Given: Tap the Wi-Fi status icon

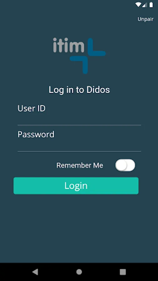Looking at the screenshot, I should [x=138, y=5].
